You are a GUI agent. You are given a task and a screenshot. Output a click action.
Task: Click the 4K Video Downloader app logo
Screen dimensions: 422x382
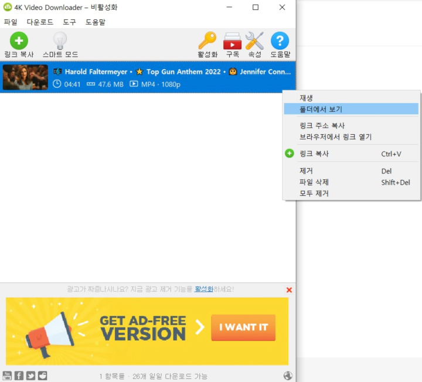point(8,7)
